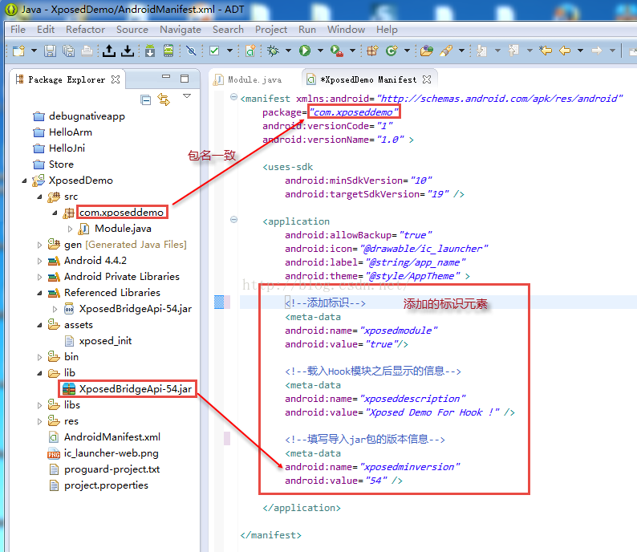Viewport: 637px width, 552px height.
Task: Click the Search flashlight toolbar icon
Action: tap(446, 51)
